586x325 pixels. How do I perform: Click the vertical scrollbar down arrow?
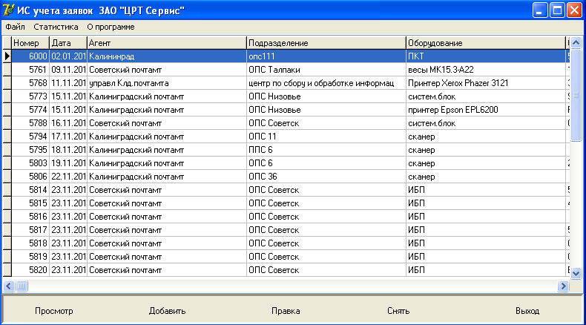[576, 273]
